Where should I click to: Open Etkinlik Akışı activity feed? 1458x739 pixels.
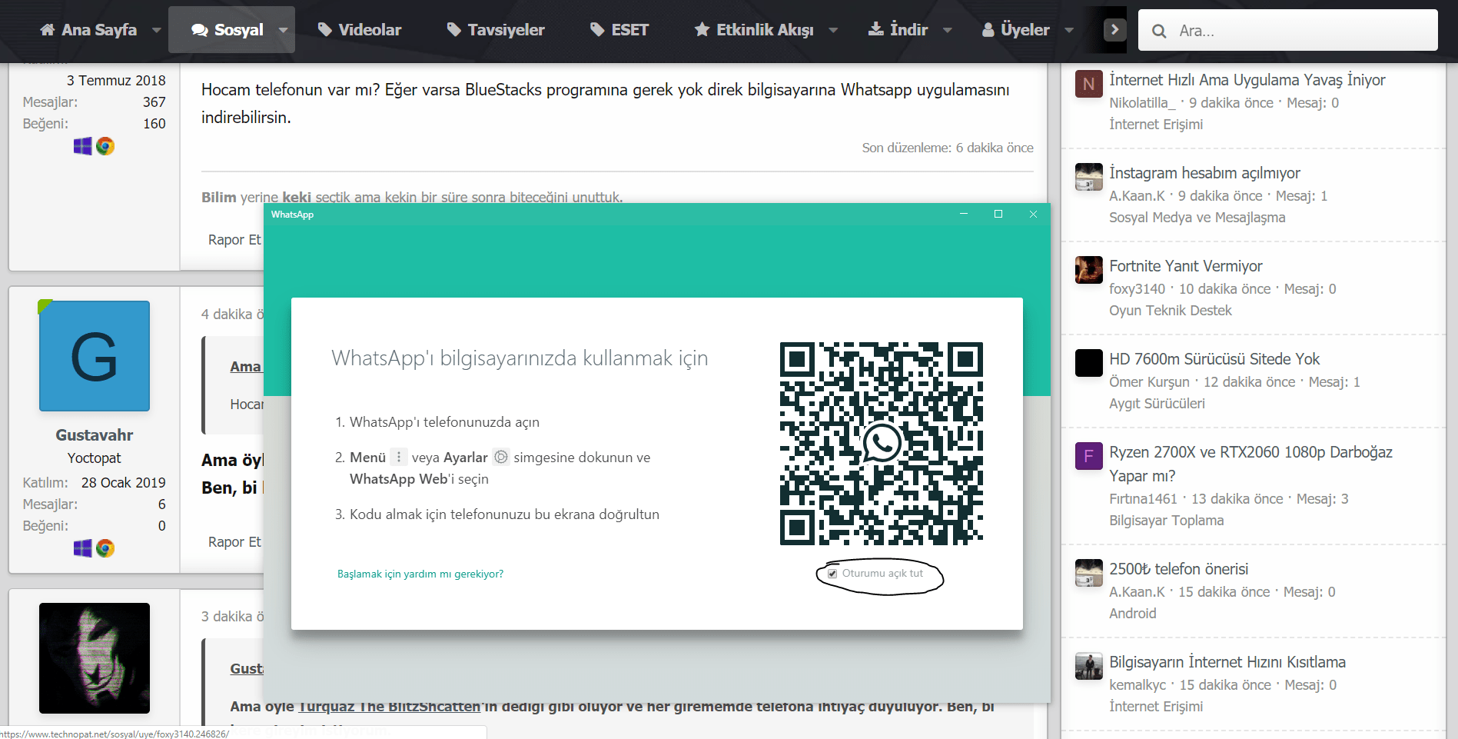point(754,30)
